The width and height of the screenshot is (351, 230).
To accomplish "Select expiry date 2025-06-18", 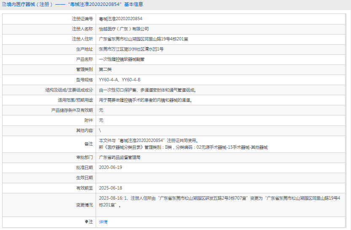I will click(x=110, y=188).
